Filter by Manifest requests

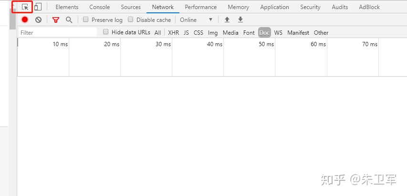tap(298, 33)
